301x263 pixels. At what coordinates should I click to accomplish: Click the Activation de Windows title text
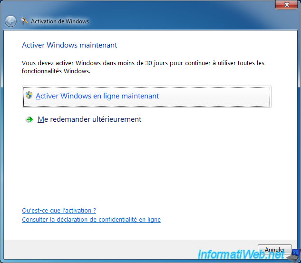tap(60, 21)
